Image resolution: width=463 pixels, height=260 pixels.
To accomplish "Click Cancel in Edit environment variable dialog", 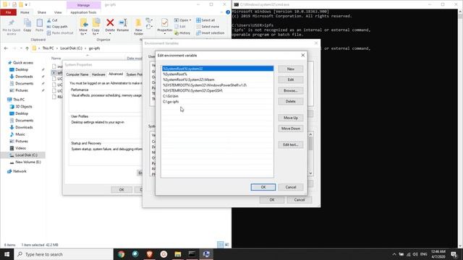I will pos(291,187).
